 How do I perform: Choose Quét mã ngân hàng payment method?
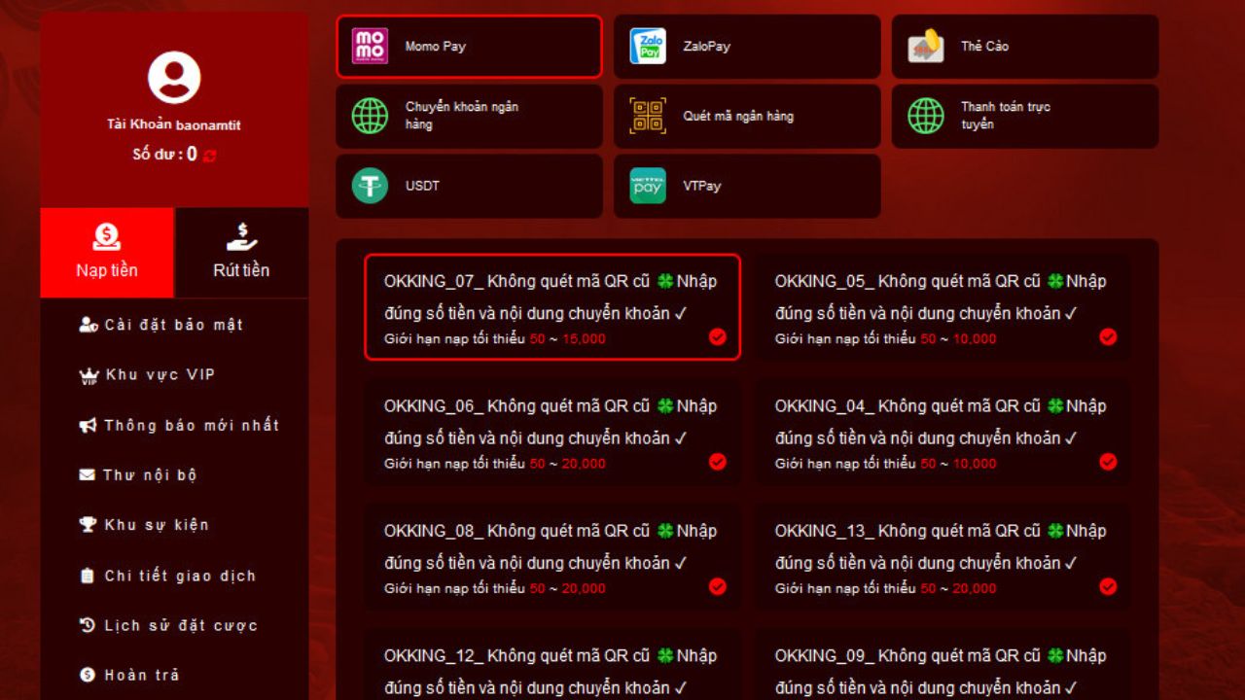coord(747,116)
